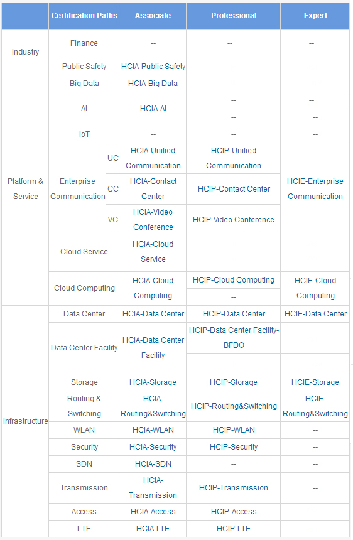Click HCIP-Routing&Switching link
This screenshot has width=353, height=540.
(234, 406)
